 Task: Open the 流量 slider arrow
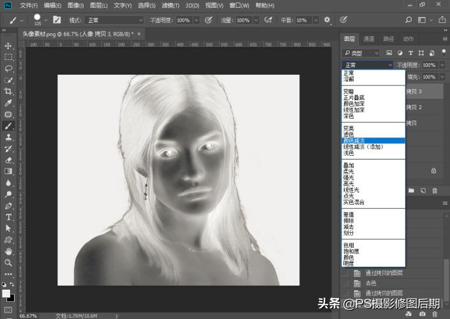coord(257,20)
